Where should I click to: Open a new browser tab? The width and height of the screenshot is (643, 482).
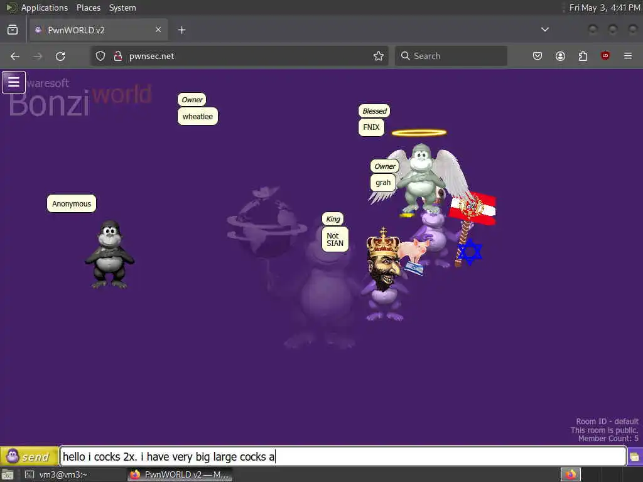coord(181,30)
